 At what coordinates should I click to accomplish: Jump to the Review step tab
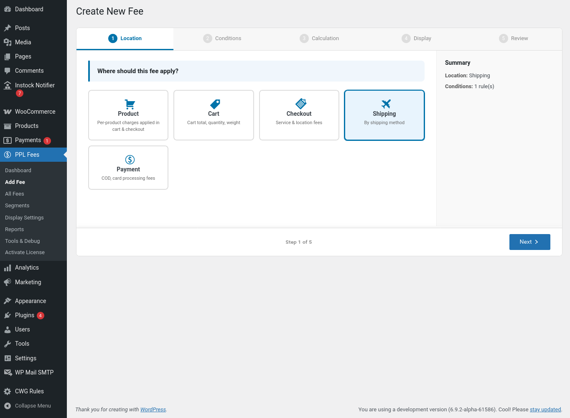(x=514, y=38)
